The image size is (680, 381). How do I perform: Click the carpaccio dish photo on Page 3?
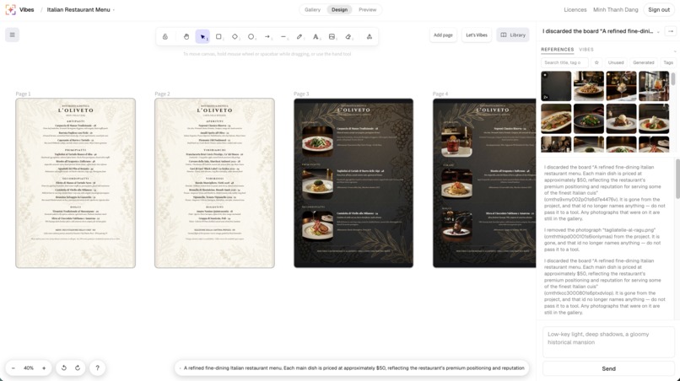pyautogui.click(x=317, y=141)
